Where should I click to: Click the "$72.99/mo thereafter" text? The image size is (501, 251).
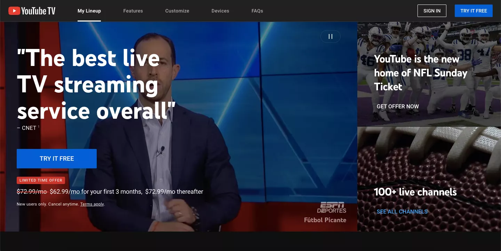tap(174, 192)
